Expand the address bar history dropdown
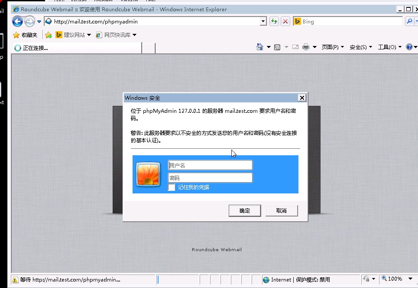 [263, 21]
